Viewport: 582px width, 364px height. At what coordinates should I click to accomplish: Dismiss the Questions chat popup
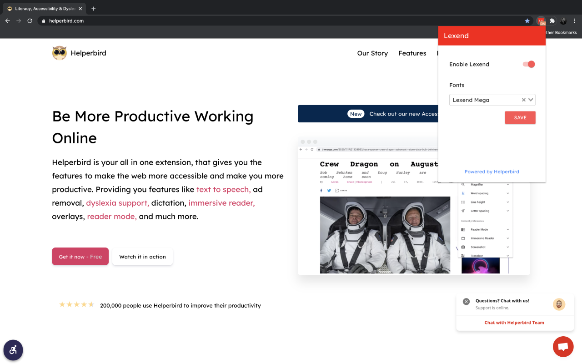click(466, 301)
